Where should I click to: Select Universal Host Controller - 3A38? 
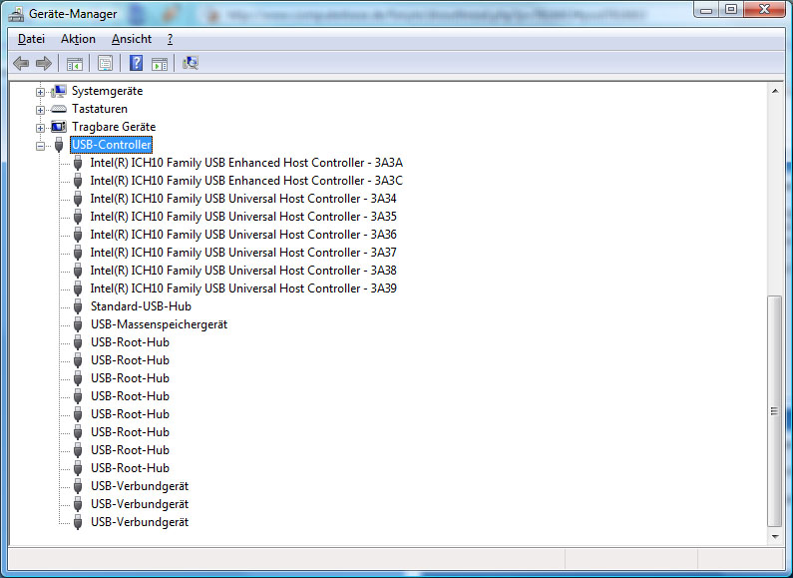click(243, 271)
